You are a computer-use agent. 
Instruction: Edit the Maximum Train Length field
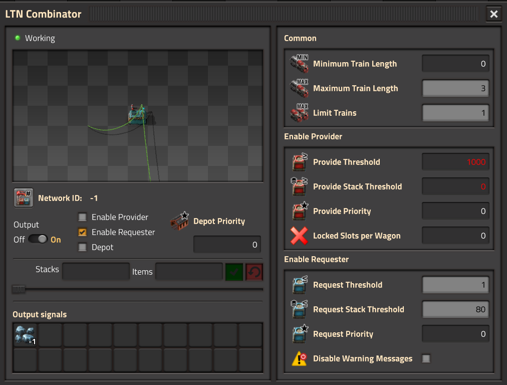[455, 88]
